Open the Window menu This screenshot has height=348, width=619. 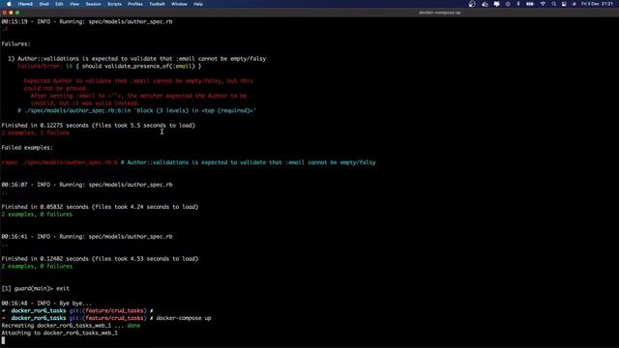(x=179, y=4)
